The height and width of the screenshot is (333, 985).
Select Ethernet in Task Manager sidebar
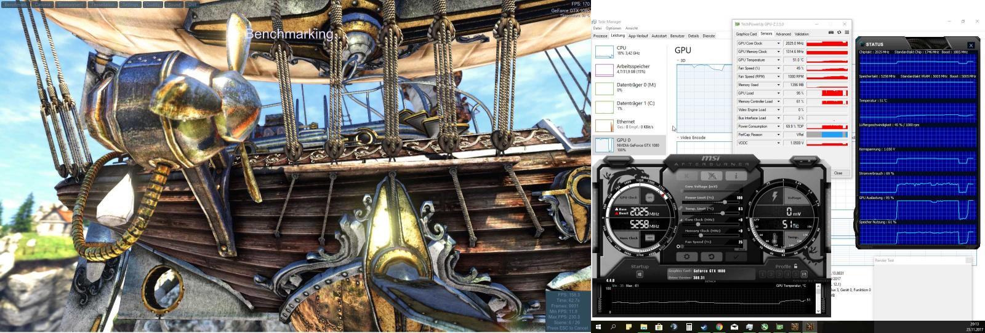click(x=629, y=125)
